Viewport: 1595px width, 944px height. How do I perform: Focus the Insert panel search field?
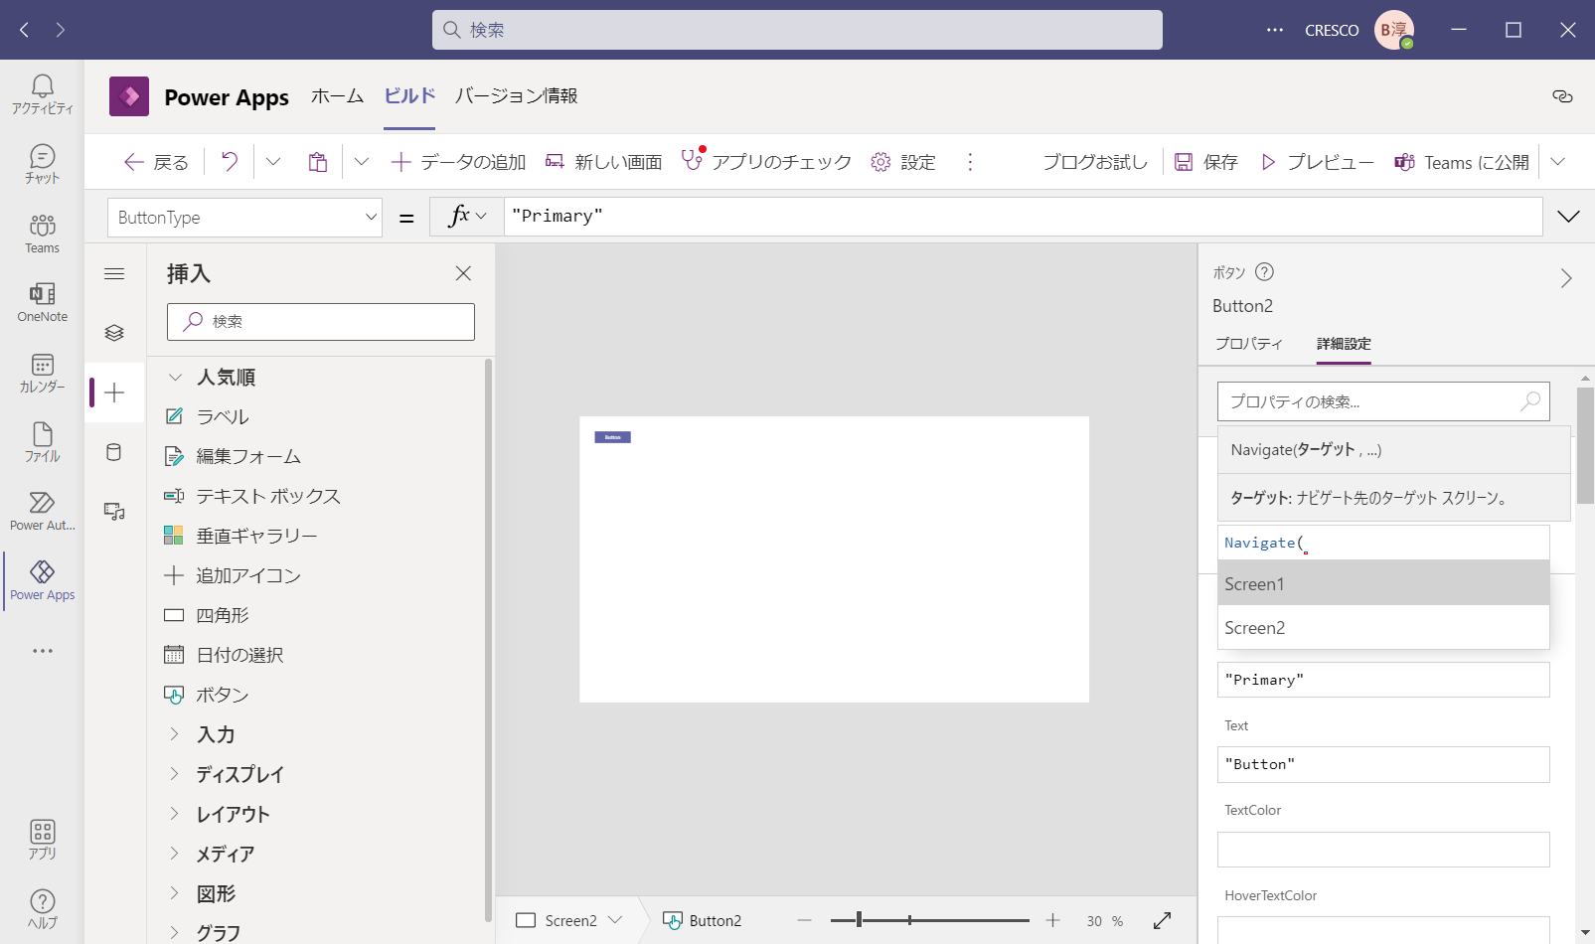(321, 322)
